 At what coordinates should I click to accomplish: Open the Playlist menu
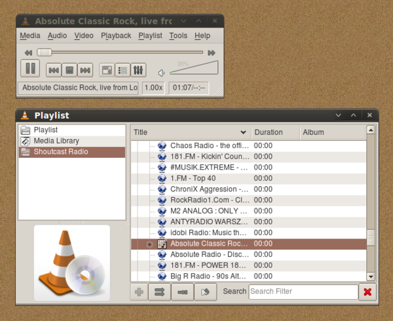151,35
